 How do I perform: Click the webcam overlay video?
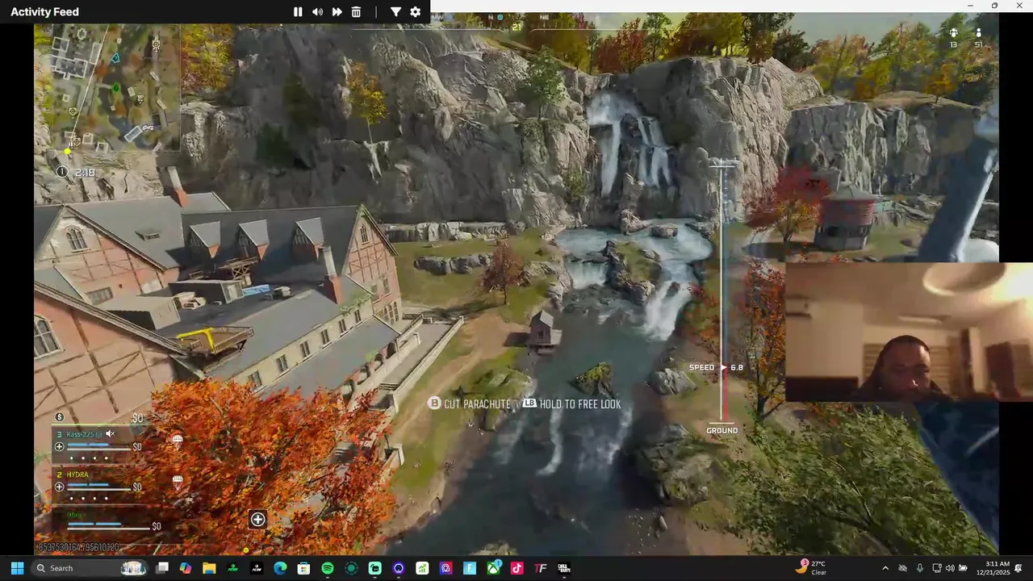coord(909,332)
